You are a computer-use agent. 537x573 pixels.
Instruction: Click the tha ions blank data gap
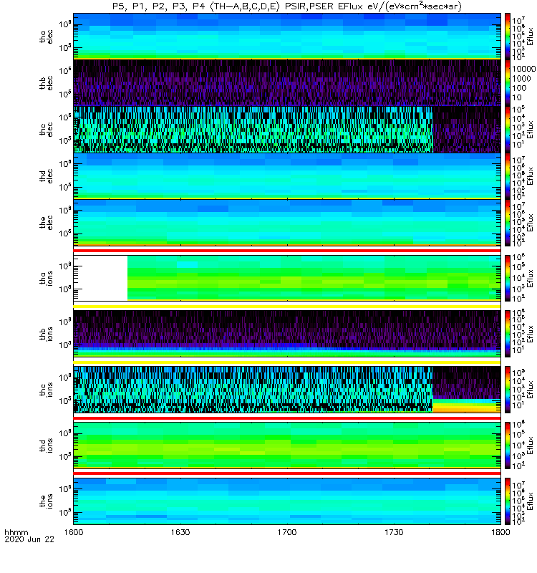[x=100, y=278]
